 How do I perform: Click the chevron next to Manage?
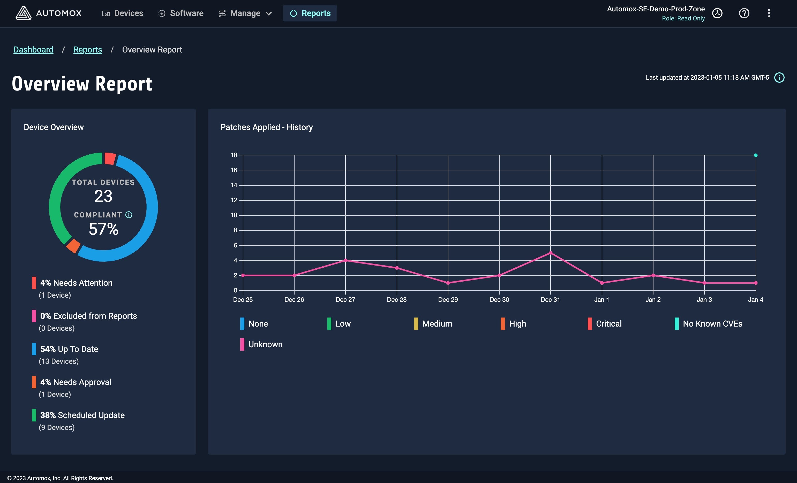tap(268, 14)
